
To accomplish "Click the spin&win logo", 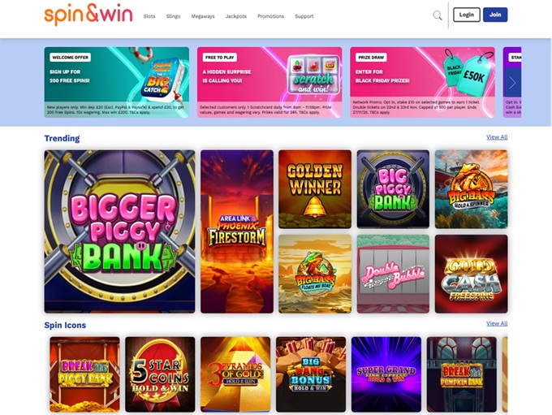I will 88,15.
